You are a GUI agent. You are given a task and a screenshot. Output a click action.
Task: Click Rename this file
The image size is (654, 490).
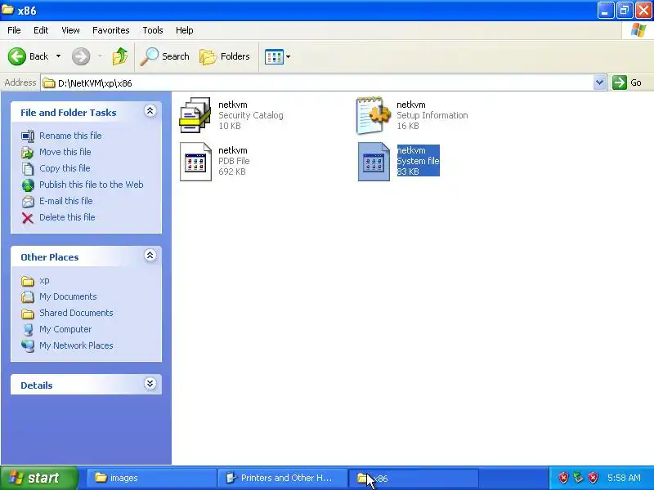click(70, 136)
